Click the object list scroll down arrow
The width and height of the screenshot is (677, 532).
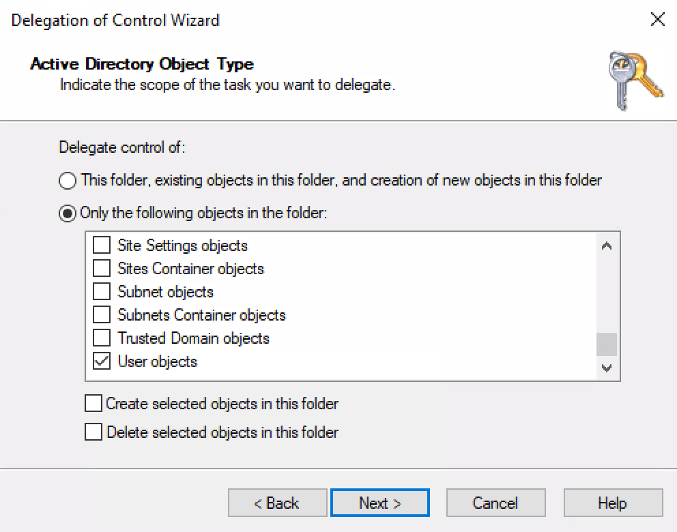click(607, 368)
